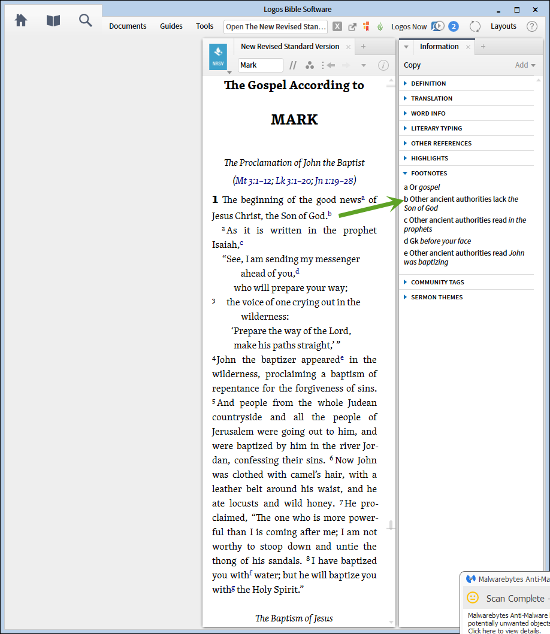The height and width of the screenshot is (634, 550).
Task: Click footnote d Gk before your face
Action: click(x=437, y=241)
